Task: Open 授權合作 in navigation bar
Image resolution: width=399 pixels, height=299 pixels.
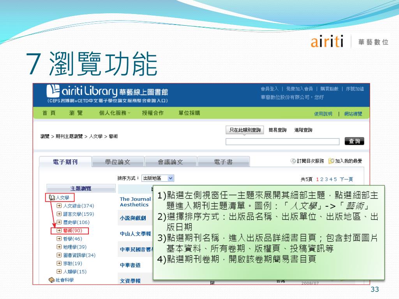Action: tap(153, 113)
